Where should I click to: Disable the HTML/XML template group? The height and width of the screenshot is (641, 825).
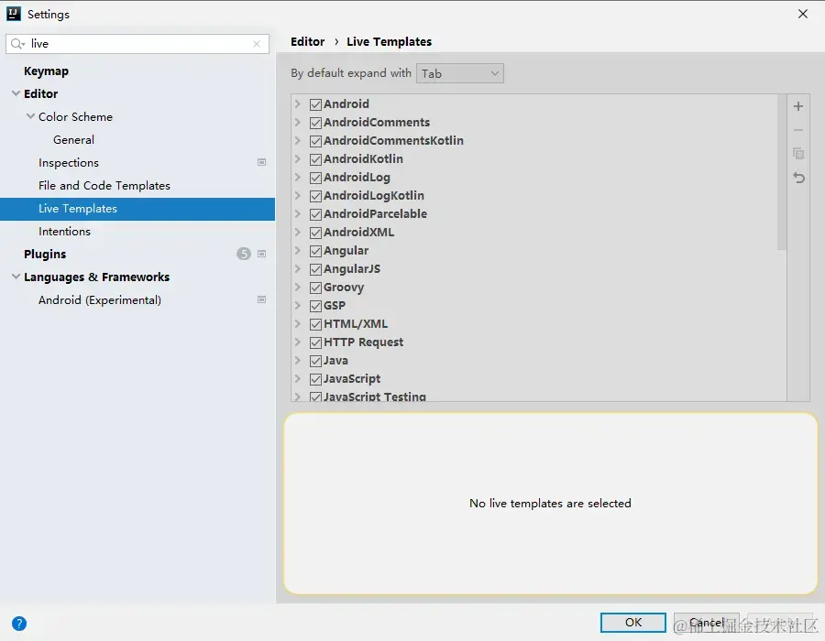[315, 324]
